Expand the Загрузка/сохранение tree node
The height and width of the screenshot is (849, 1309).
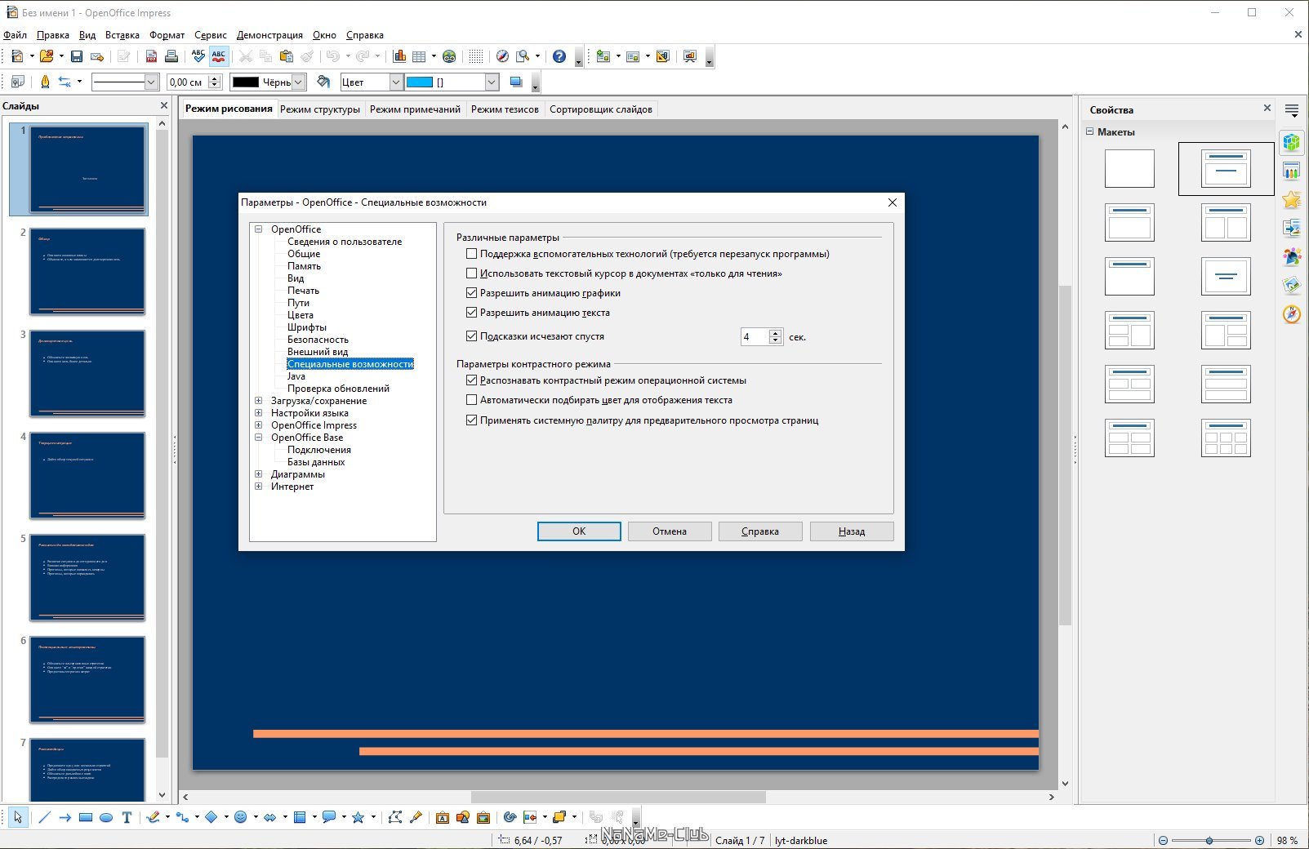pos(259,401)
